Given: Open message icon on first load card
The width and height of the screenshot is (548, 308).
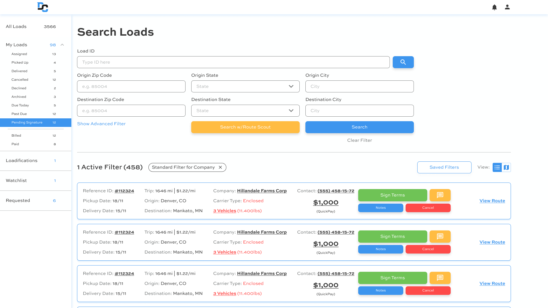Looking at the screenshot, I should tap(440, 195).
